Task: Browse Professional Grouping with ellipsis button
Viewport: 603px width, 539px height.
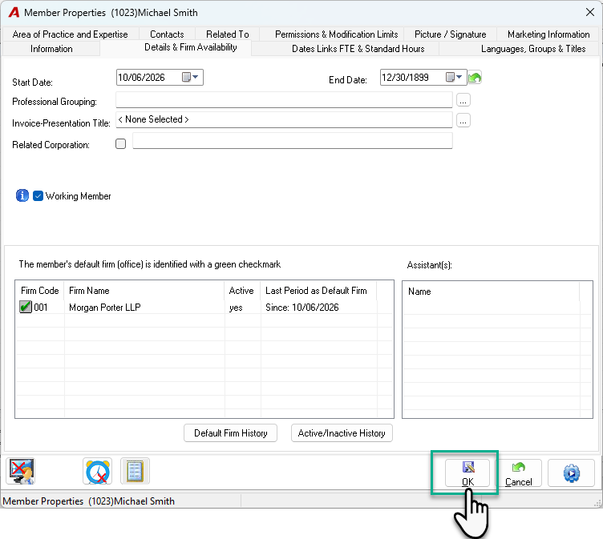Action: [463, 100]
